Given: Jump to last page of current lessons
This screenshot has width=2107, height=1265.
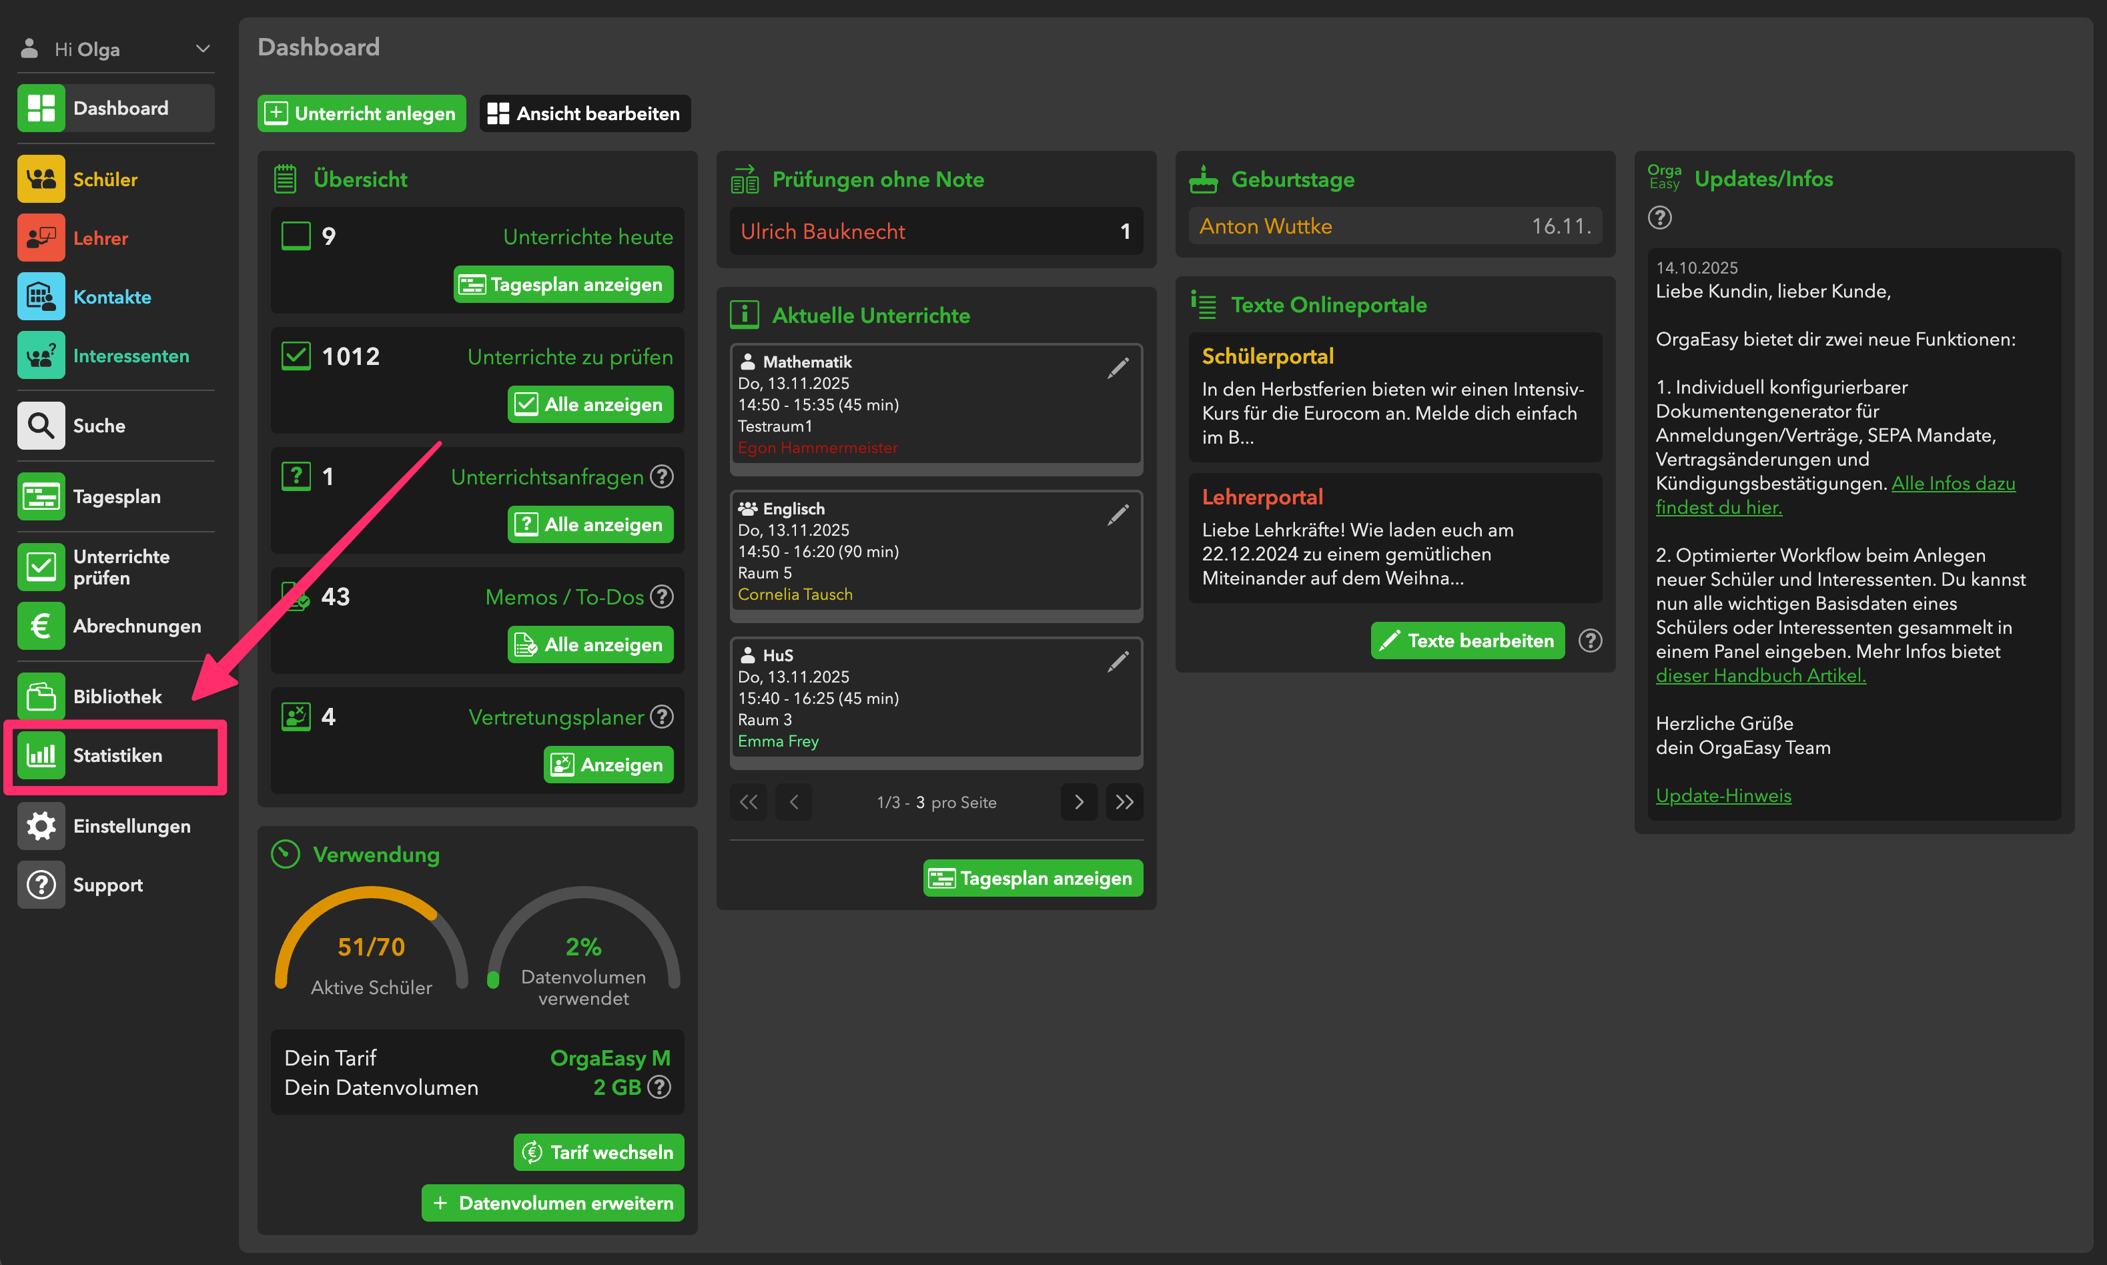Looking at the screenshot, I should [x=1124, y=802].
